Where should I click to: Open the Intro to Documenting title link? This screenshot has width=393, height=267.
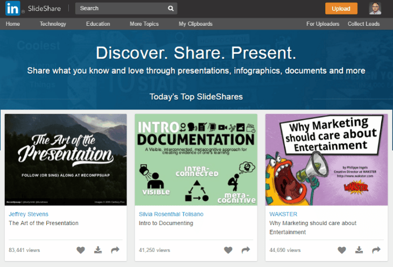166,223
